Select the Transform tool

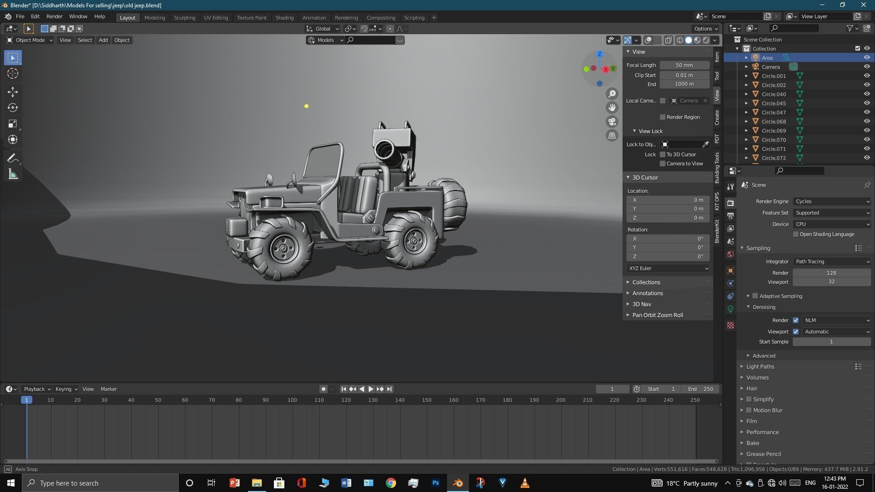click(13, 139)
